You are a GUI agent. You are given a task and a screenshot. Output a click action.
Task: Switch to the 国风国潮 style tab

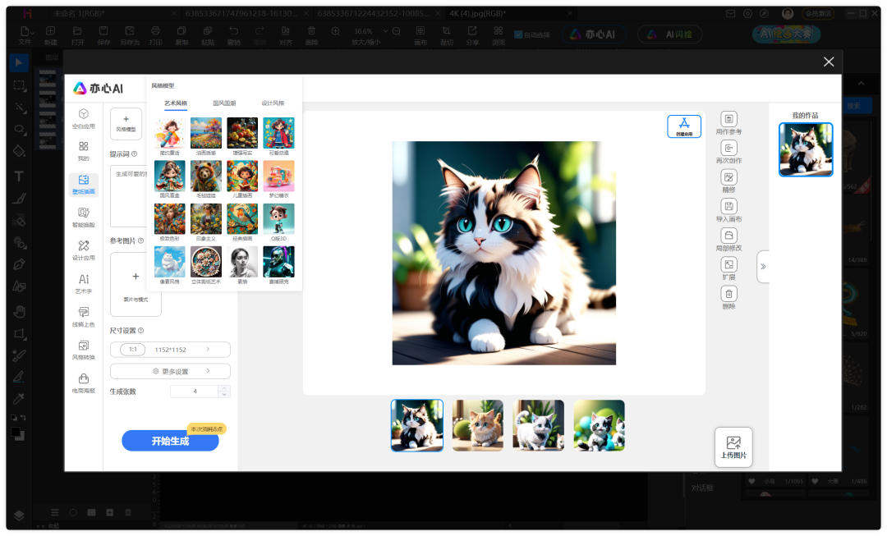[224, 103]
